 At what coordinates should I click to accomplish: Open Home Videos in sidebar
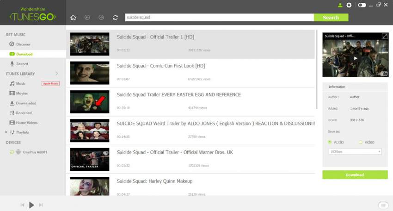coord(26,123)
